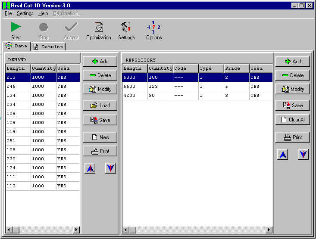
Task: Open the Settings menu in menu bar
Action: click(x=25, y=13)
